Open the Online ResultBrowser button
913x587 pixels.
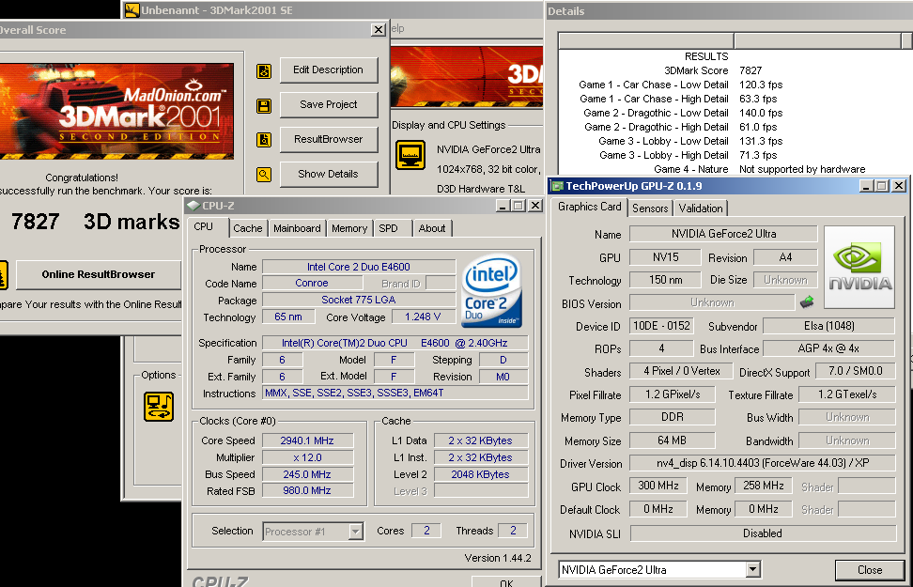click(99, 274)
